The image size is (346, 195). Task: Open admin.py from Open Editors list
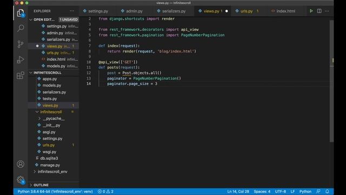[x=54, y=32]
